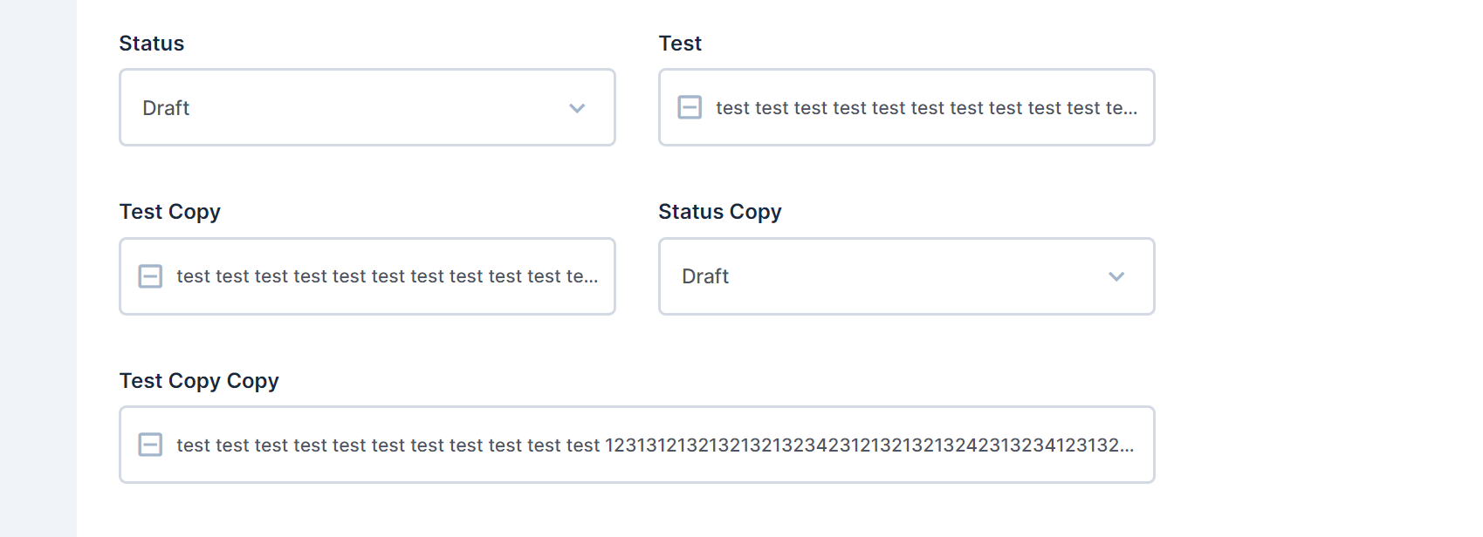Click the chevron in the Status dropdown
Viewport: 1483px width, 537px height.
(x=576, y=108)
